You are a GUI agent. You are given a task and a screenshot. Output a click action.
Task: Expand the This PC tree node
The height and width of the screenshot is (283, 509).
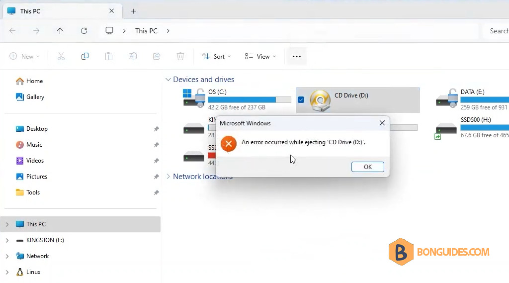point(7,224)
